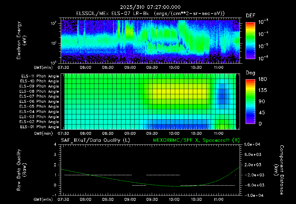Select the ELS-06 Pitch Angle row label
This screenshot has height=204, width=296.
(x=39, y=101)
